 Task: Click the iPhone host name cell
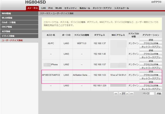51,64
